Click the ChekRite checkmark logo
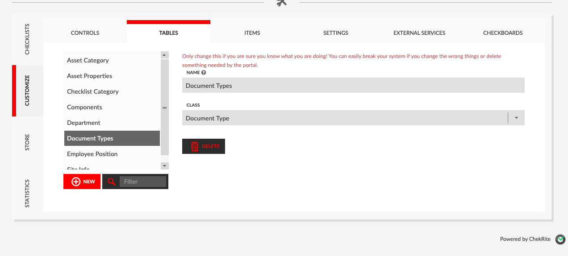 (560, 239)
